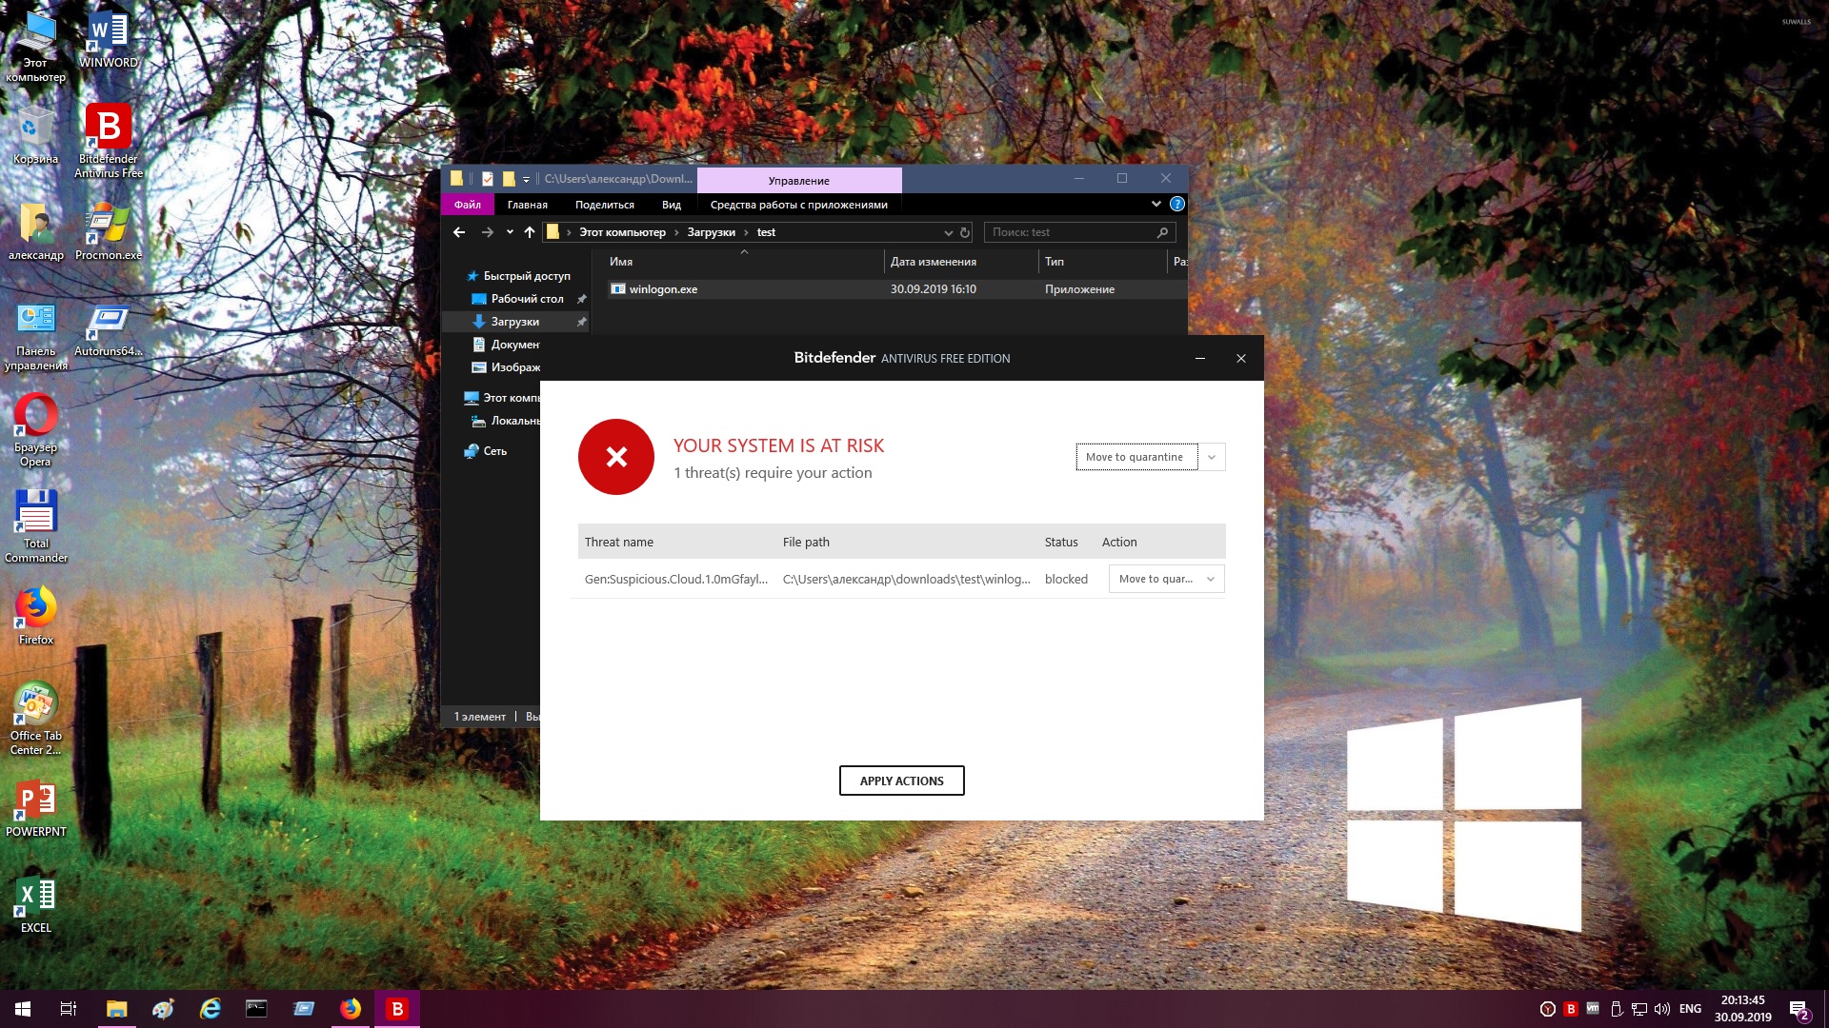Click the red threat alert X icon
This screenshot has height=1028, width=1829.
615,457
